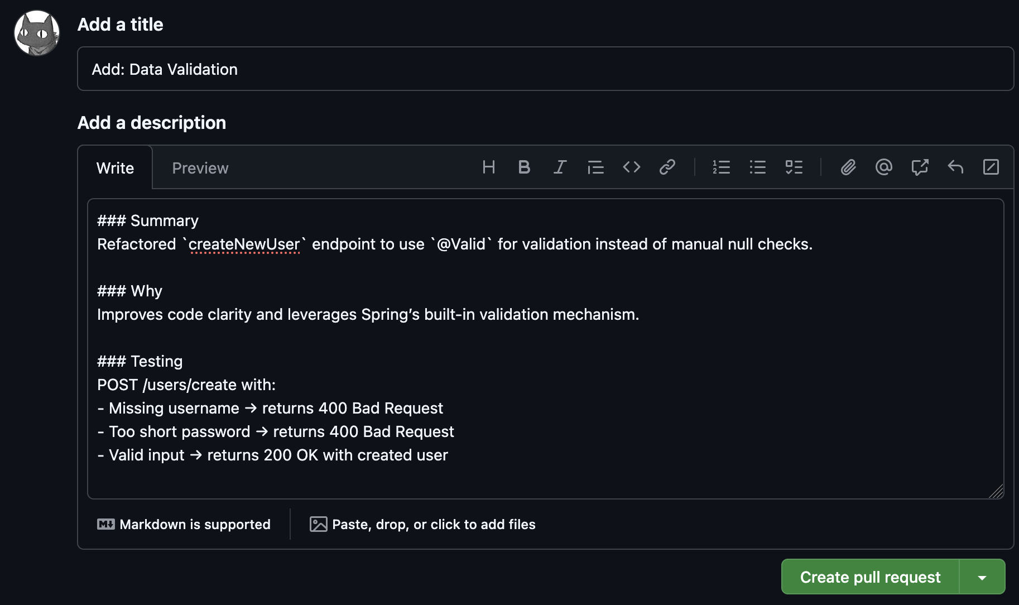Open the Markdown is supported help link
This screenshot has width=1019, height=605.
(x=184, y=524)
